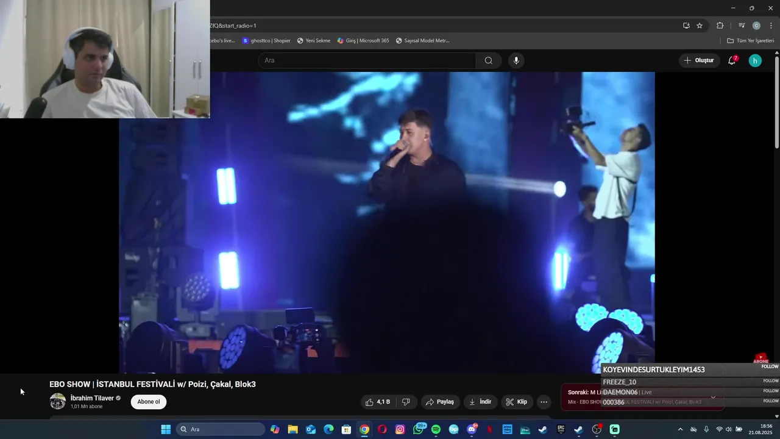This screenshot has height=439, width=780.
Task: Open YouTube notifications bell
Action: tap(732, 60)
